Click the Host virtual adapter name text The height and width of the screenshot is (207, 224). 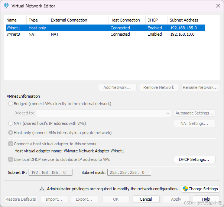click(x=69, y=151)
